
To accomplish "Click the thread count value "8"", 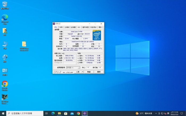I will click(x=100, y=68).
